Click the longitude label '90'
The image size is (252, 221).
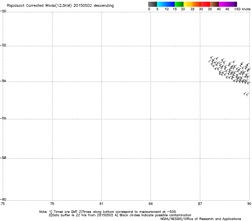click(249, 204)
